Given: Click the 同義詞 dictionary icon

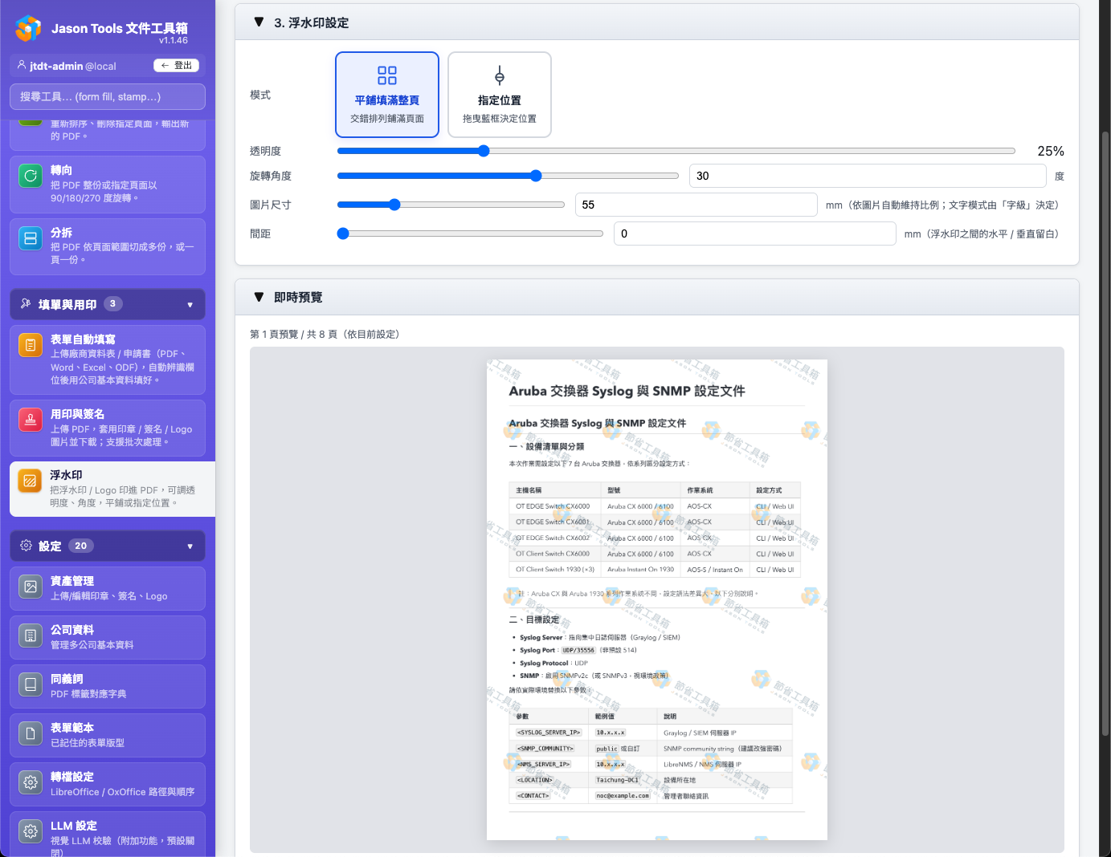Looking at the screenshot, I should pyautogui.click(x=31, y=684).
